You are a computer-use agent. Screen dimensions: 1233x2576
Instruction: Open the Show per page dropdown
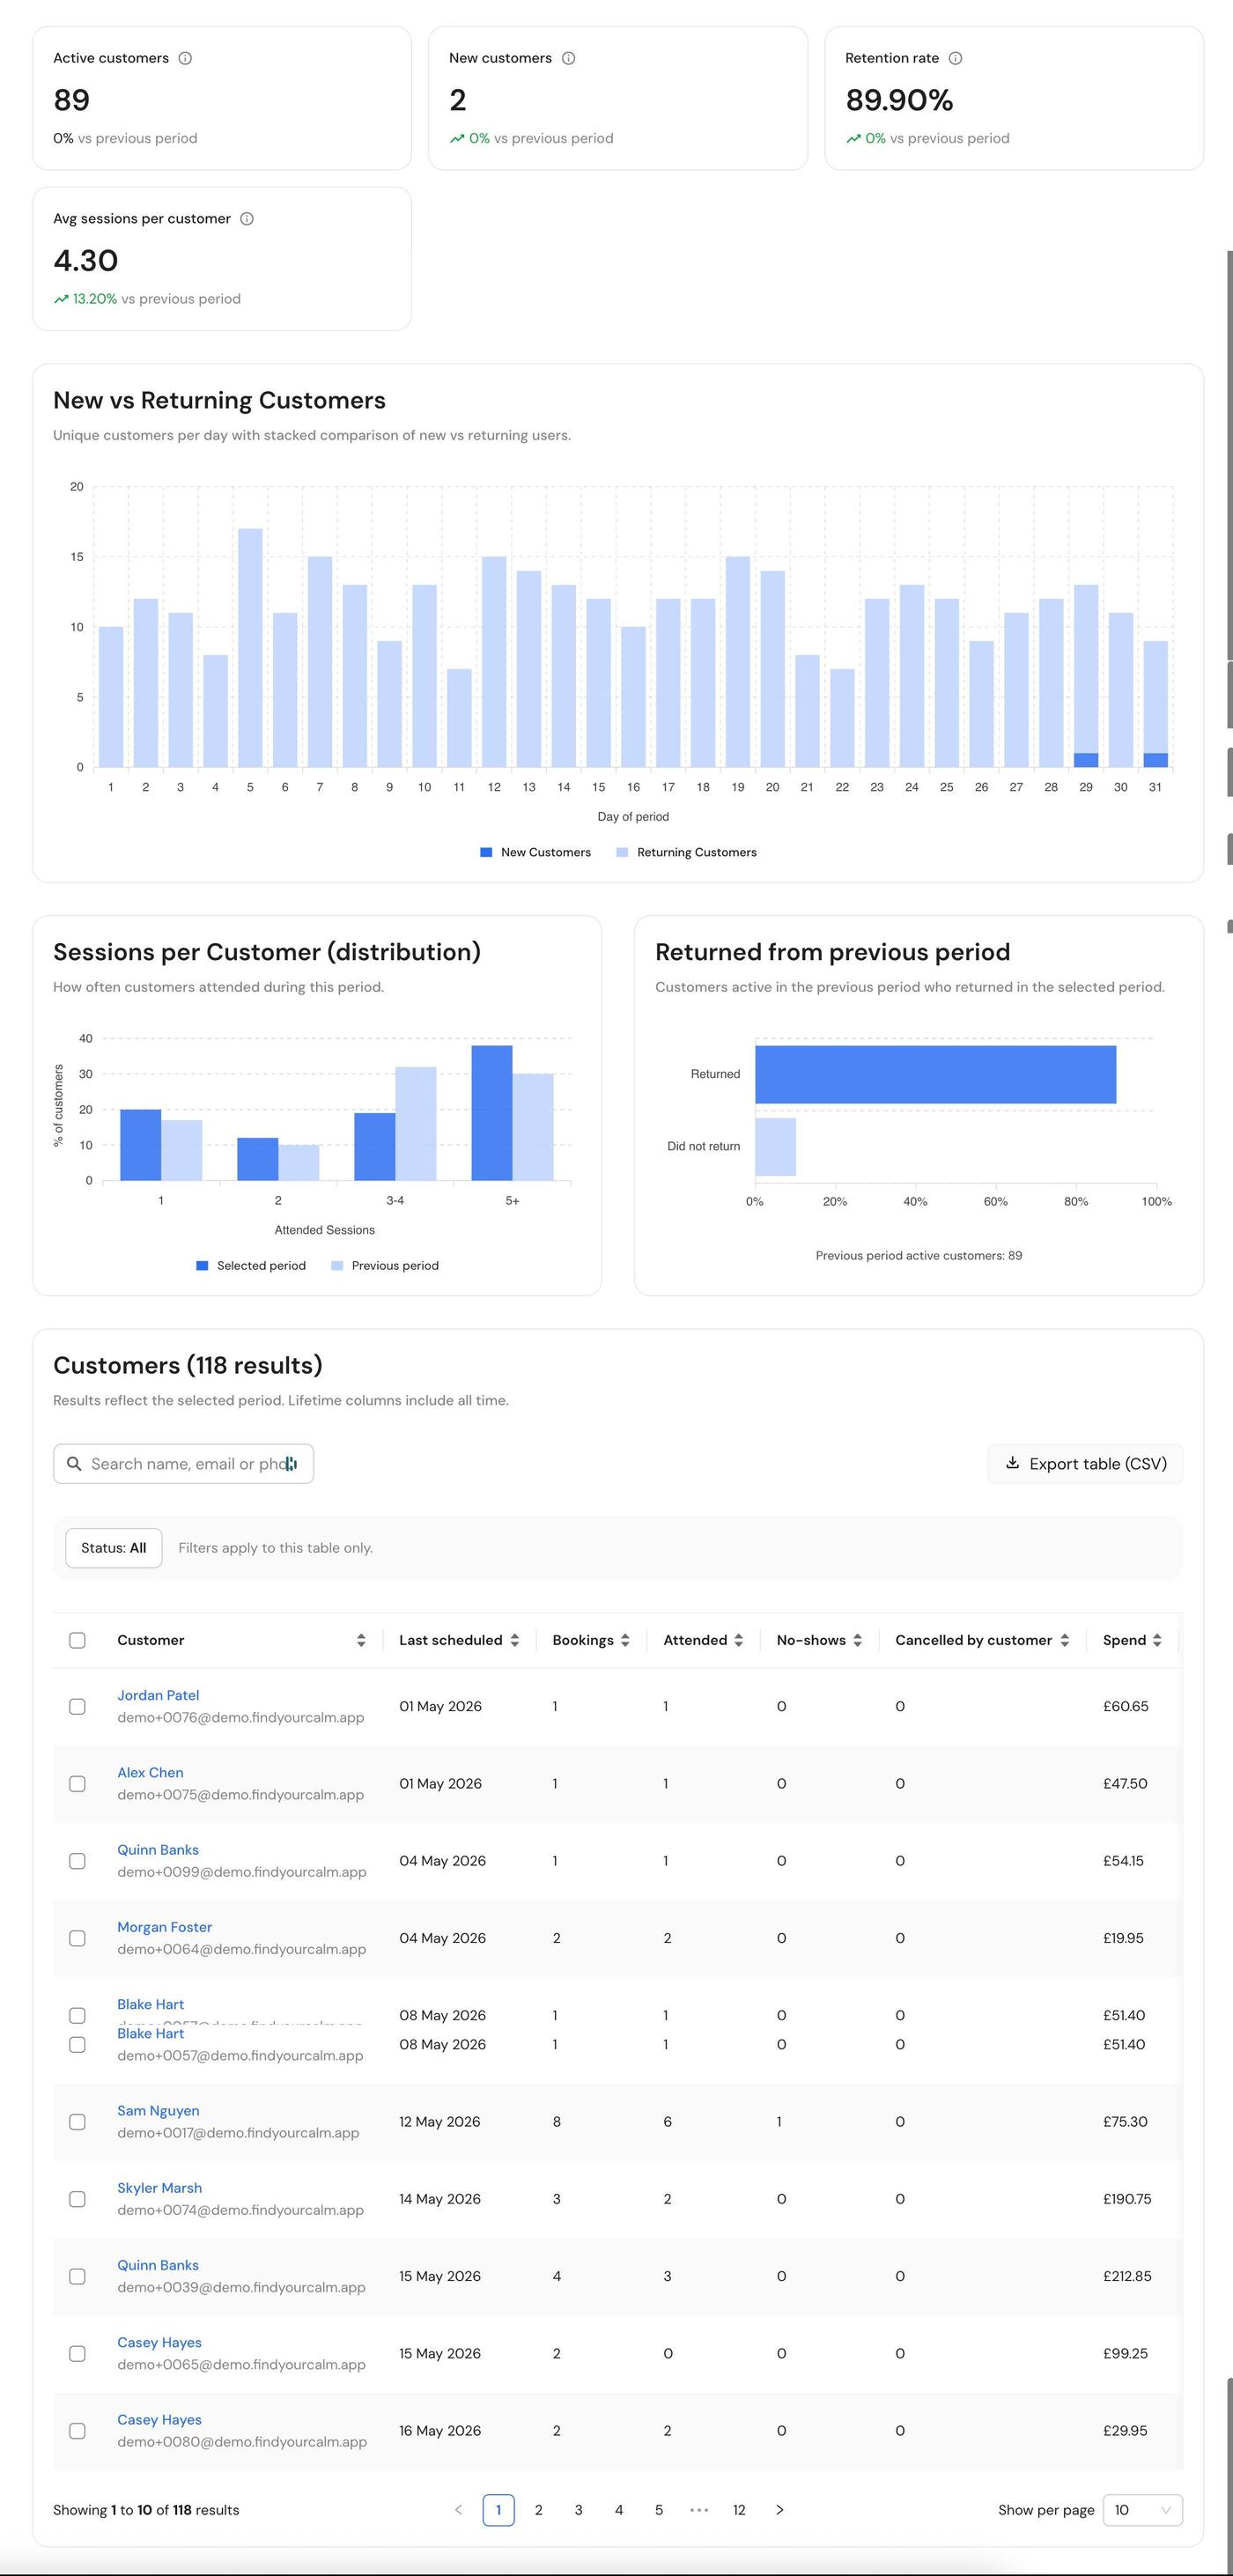[1142, 2510]
